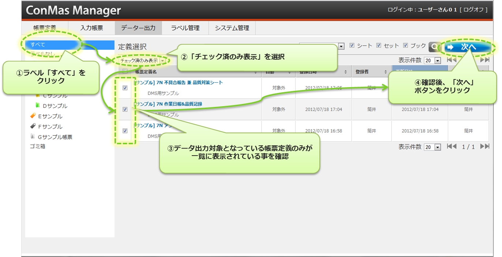Screen dimensions: 502x257
Task: Go to first page in bottom pager
Action: coord(452,146)
